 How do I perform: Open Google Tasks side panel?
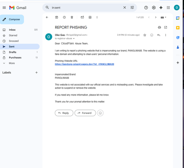click(x=178, y=37)
